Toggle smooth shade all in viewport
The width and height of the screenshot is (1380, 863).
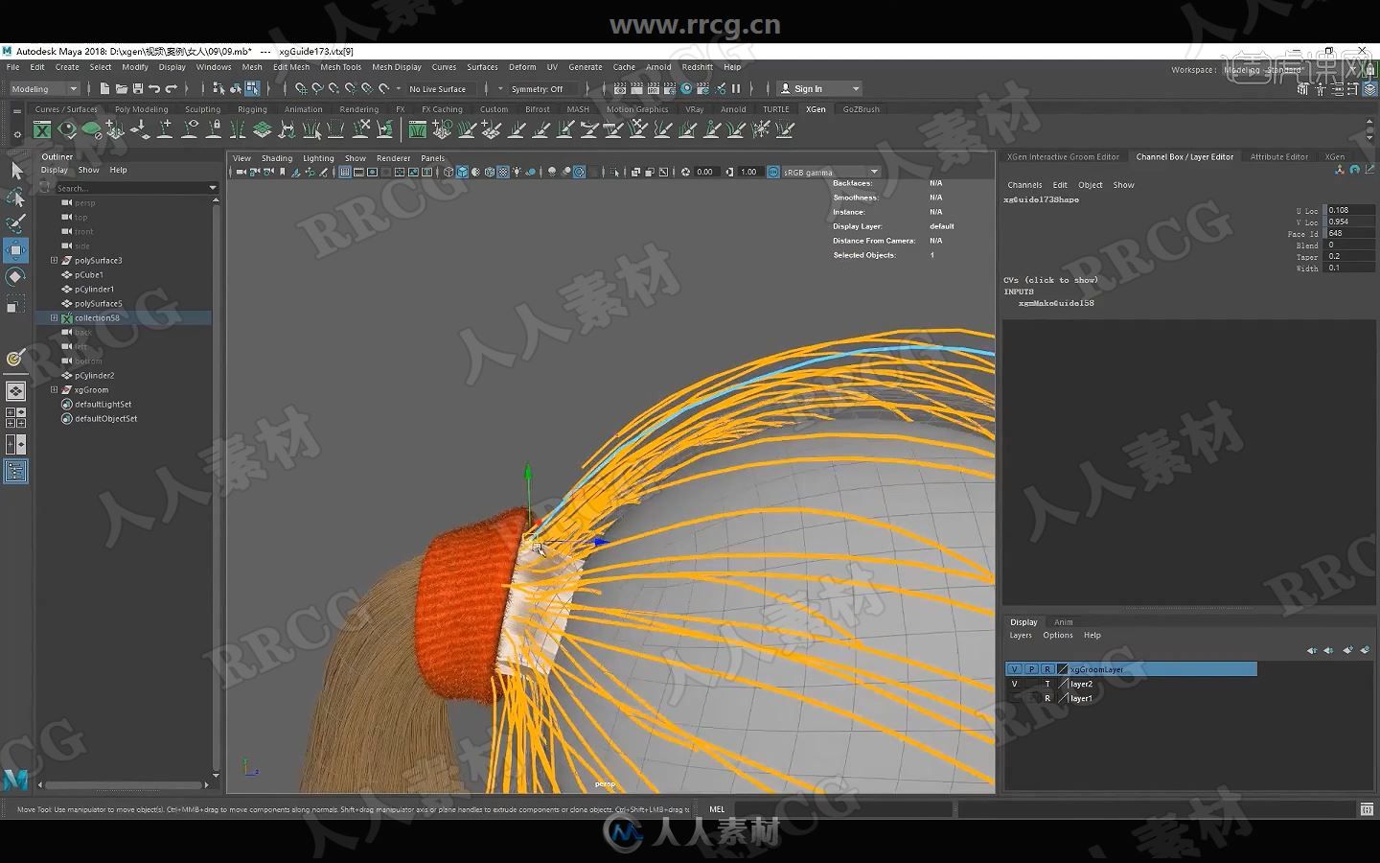point(462,173)
